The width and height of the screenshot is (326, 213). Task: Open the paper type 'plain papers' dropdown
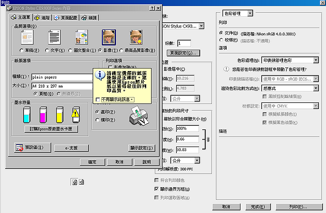62,77
